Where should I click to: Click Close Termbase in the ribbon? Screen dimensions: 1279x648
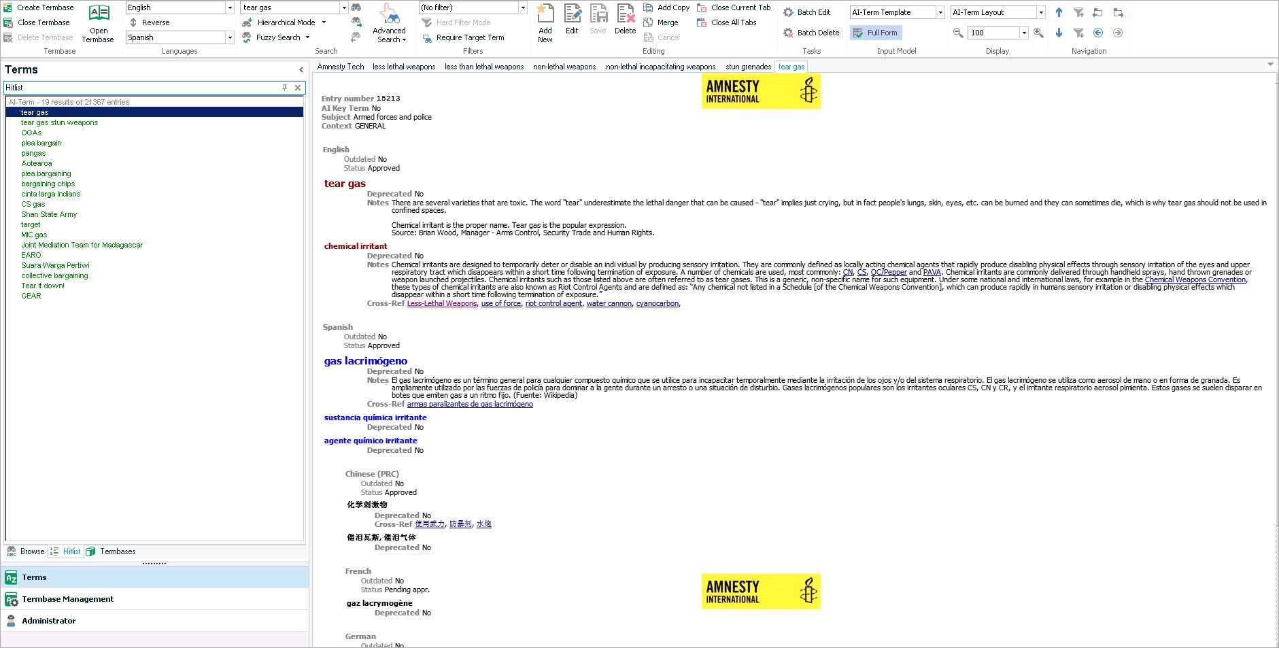(x=37, y=22)
